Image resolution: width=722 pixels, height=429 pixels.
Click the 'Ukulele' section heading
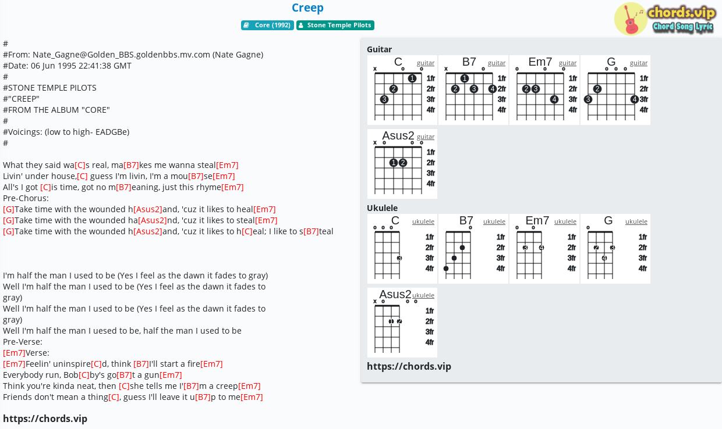(x=382, y=208)
